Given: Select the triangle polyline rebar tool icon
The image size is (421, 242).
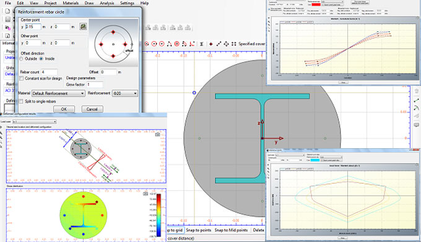Looking at the screenshot, I should click(169, 44).
